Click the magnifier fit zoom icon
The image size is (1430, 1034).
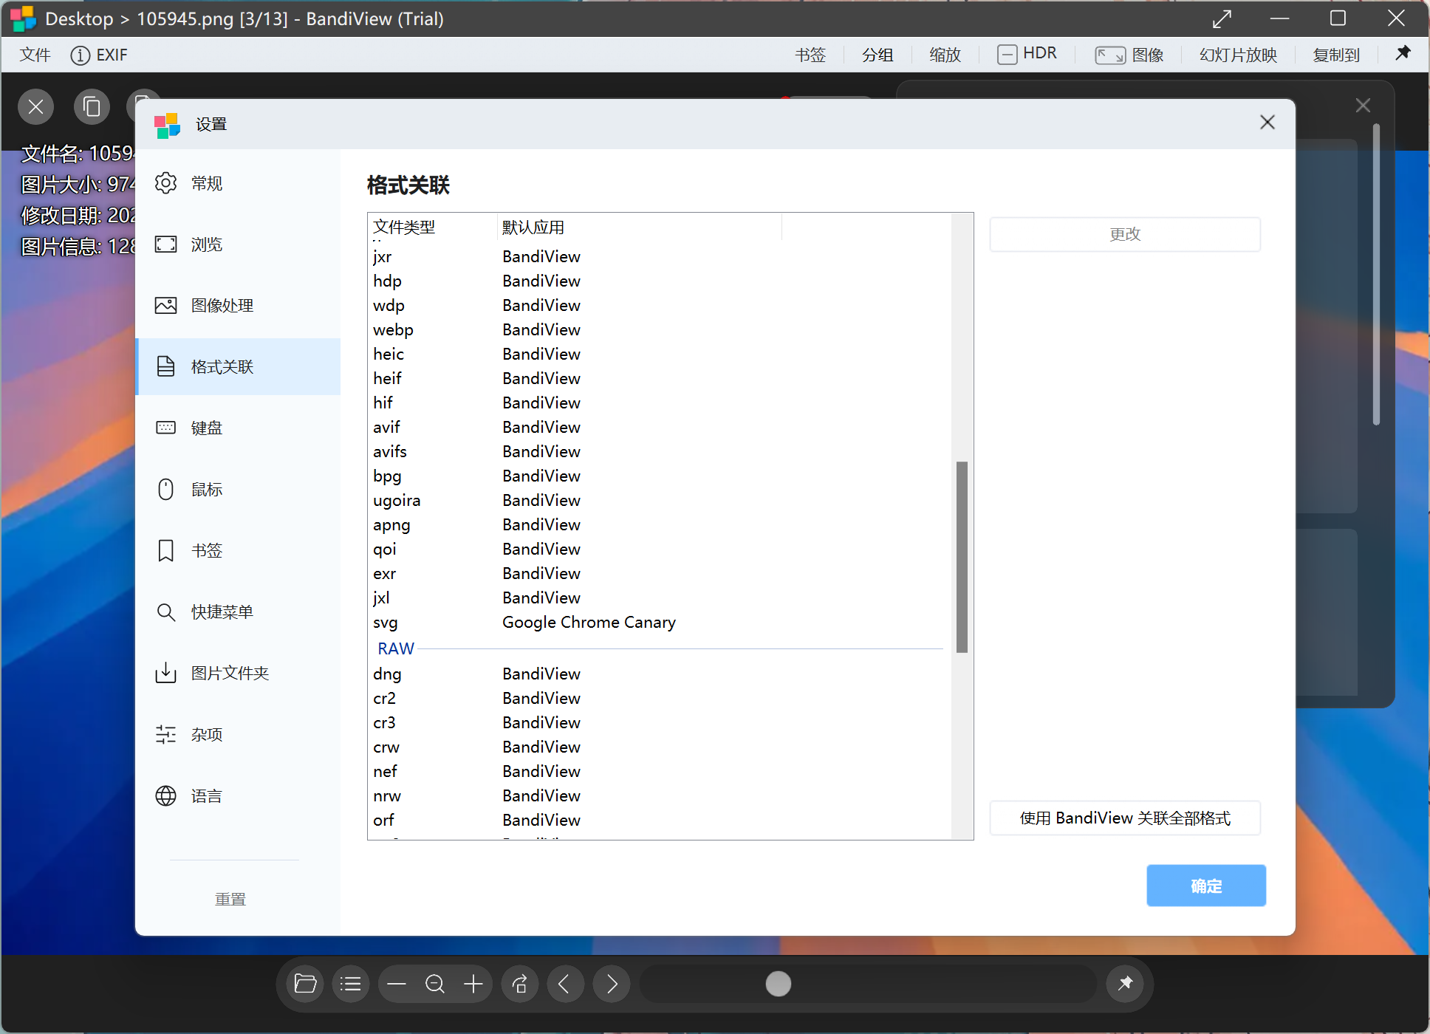coord(435,984)
